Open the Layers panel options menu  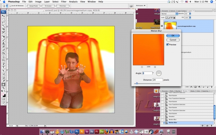pos(214,11)
